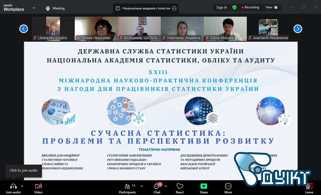Click the Recording indicator
The width and height of the screenshot is (321, 195).
(x=250, y=8)
